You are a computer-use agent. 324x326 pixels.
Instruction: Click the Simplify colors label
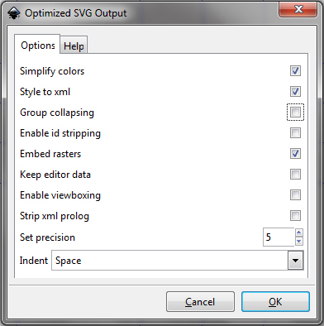point(52,71)
